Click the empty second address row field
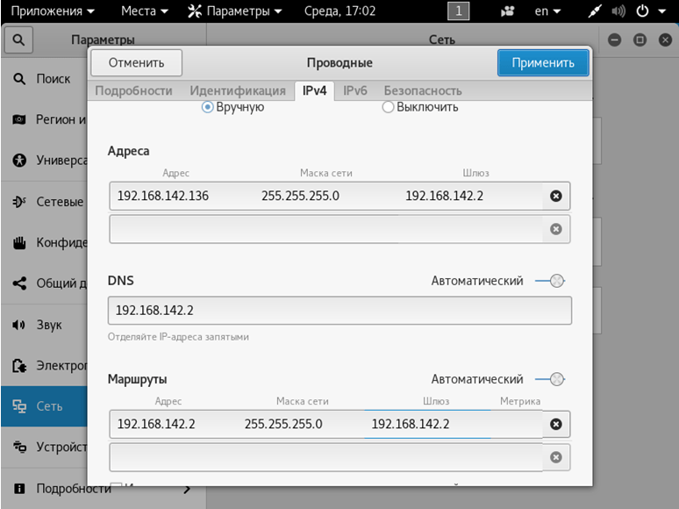 326,229
